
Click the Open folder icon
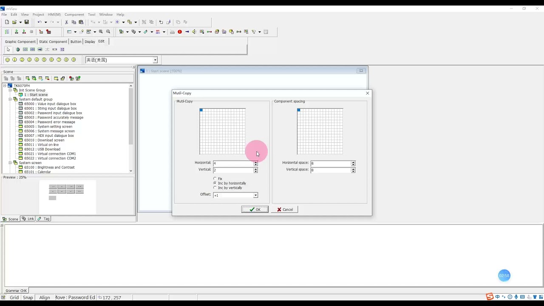[x=14, y=22]
